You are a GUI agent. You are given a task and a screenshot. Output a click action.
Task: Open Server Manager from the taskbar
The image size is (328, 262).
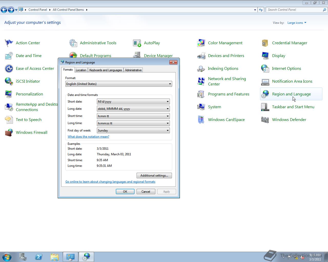23,257
